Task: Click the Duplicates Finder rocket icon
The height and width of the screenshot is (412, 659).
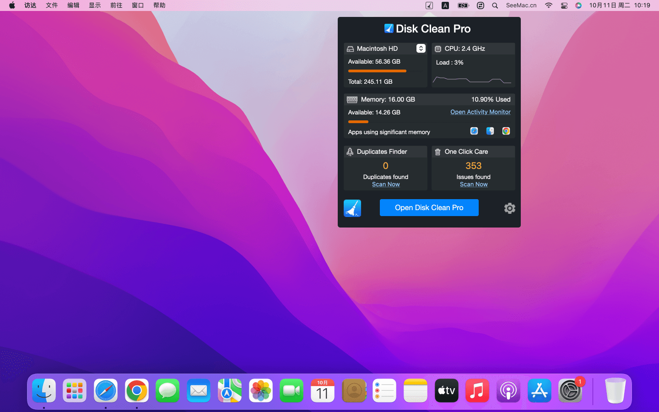Action: pyautogui.click(x=350, y=152)
